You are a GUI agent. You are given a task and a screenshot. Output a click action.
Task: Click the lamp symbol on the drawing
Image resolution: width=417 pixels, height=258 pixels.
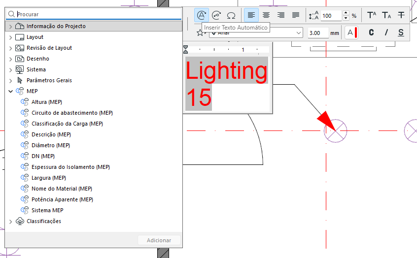pyautogui.click(x=335, y=131)
